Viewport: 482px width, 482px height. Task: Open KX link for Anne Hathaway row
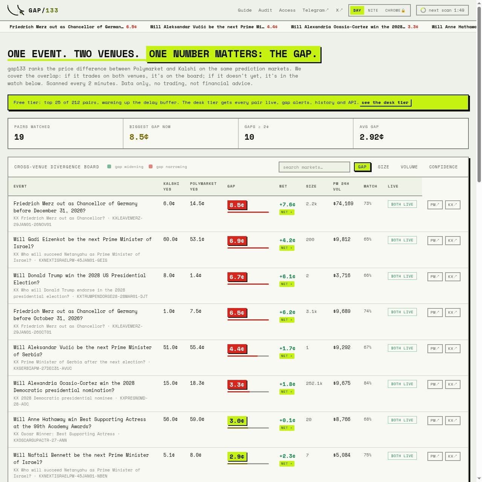pyautogui.click(x=453, y=421)
